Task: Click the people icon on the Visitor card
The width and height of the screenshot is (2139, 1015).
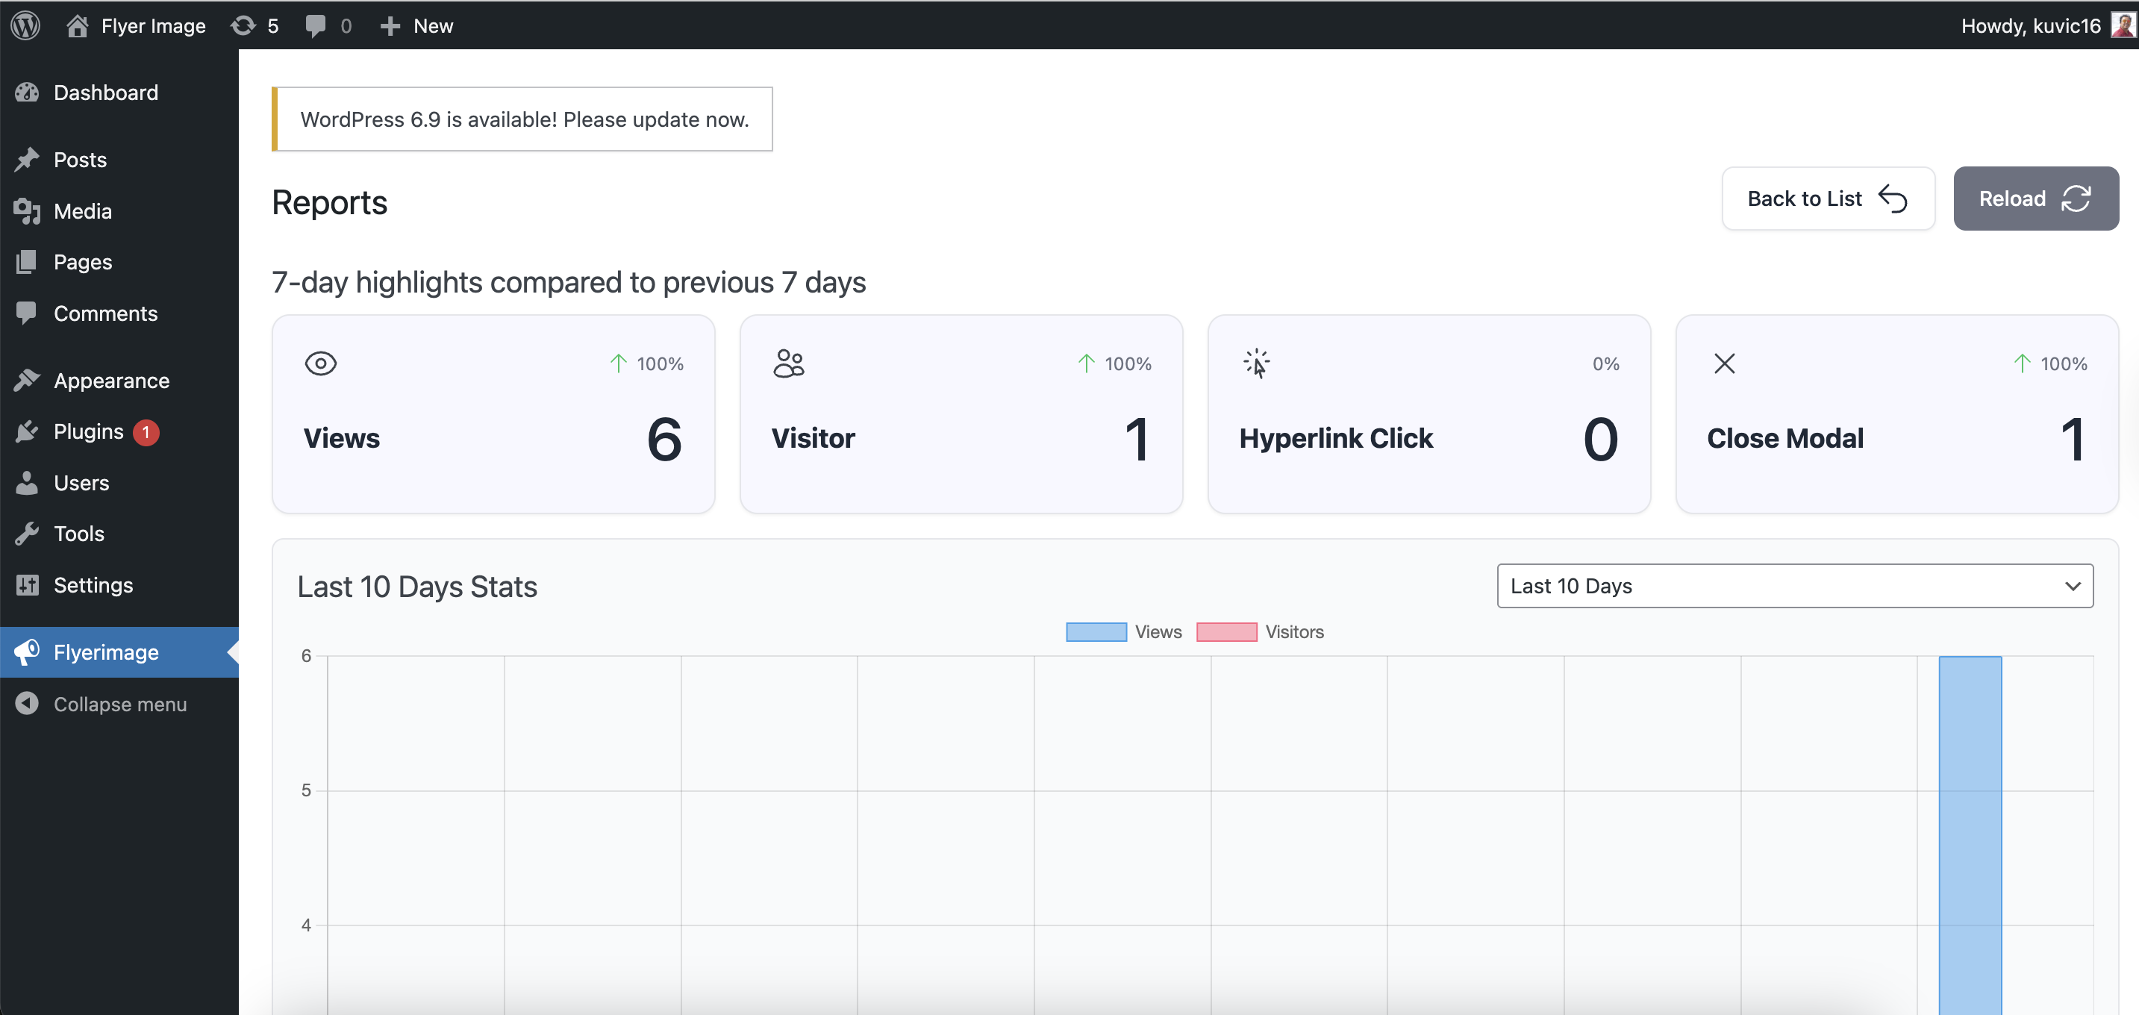Action: click(788, 363)
